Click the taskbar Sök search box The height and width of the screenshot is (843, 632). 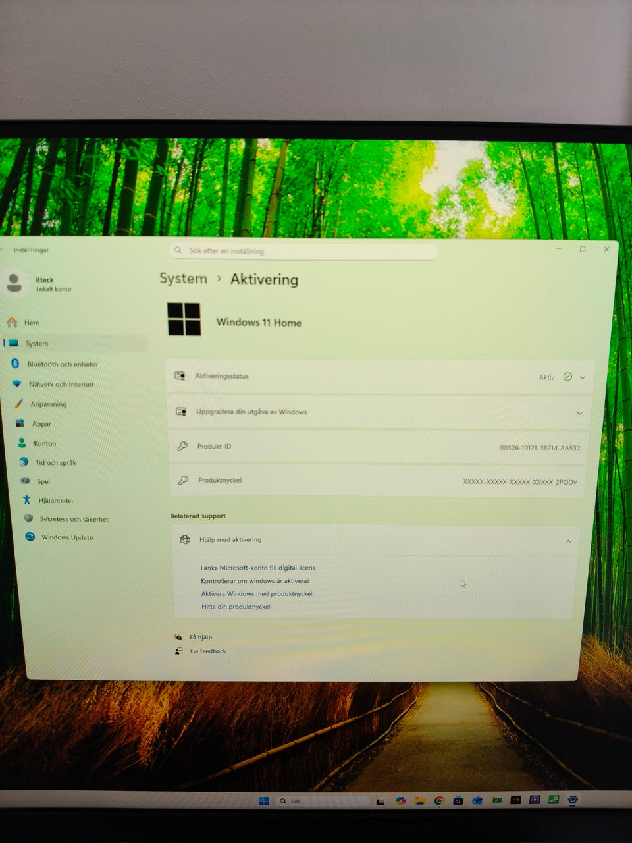(323, 801)
